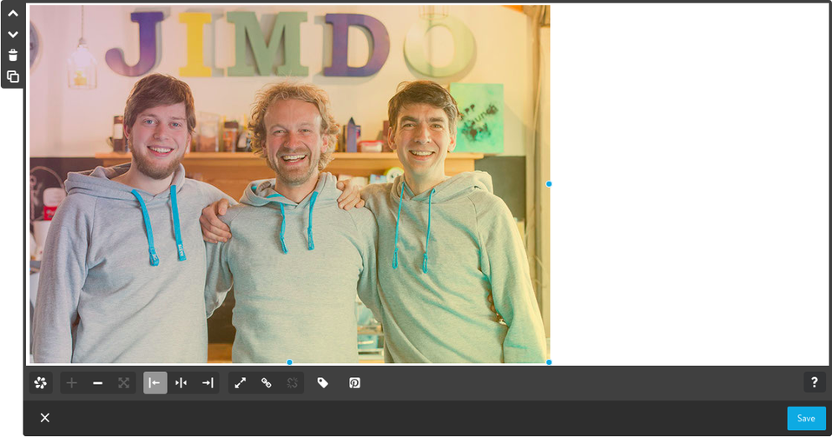Duplicate element with the copy icon
Screen dimensions: 832x437
13,76
